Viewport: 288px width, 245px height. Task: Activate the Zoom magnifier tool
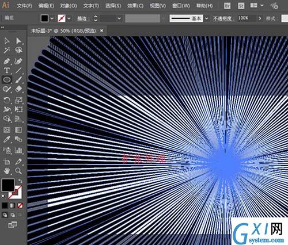tap(18, 171)
